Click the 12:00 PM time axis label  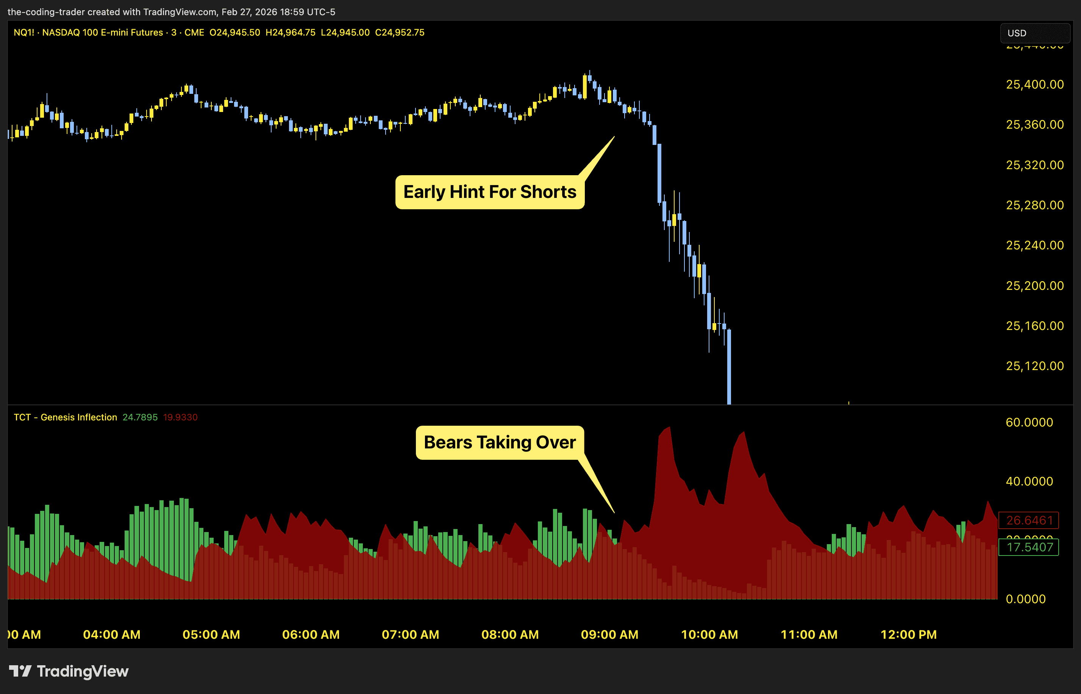(909, 635)
